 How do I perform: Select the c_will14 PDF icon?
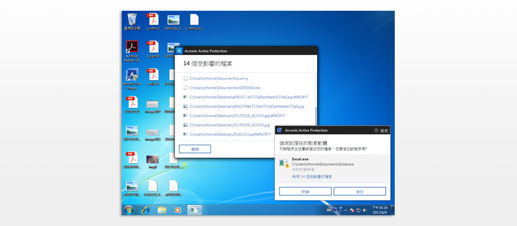click(x=152, y=77)
